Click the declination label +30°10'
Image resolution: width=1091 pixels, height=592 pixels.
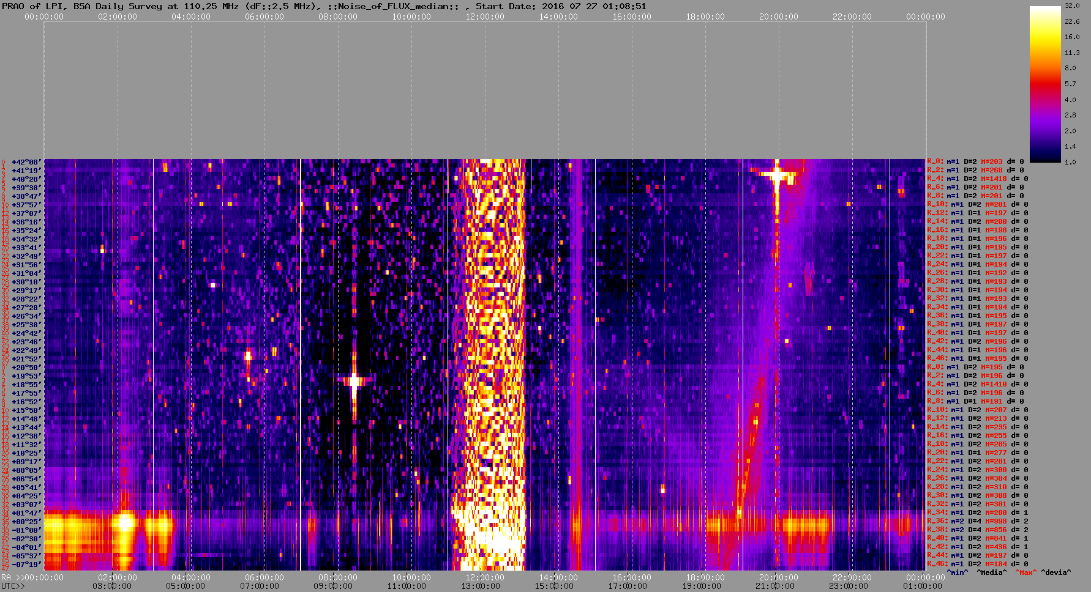(x=26, y=282)
